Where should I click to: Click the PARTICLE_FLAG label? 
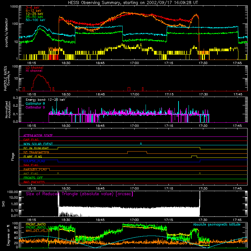35,169
